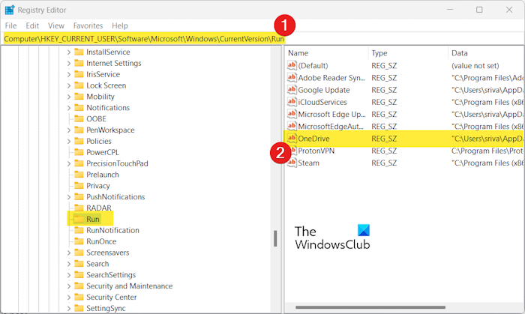The width and height of the screenshot is (525, 314).
Task: Click the string icon for Steam
Action: tap(292, 163)
